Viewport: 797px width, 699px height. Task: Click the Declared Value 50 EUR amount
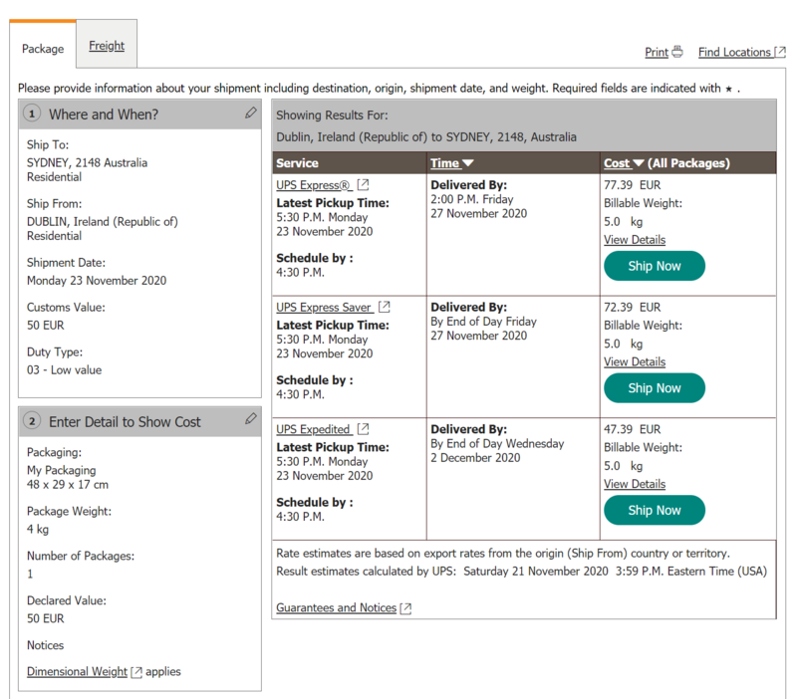tap(45, 618)
